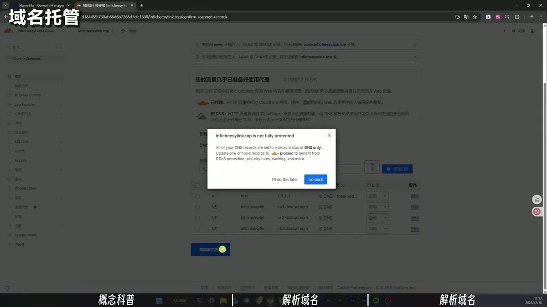The width and height of the screenshot is (547, 307).
Task: Open the DNS section in the sidebar
Action: tap(18, 123)
